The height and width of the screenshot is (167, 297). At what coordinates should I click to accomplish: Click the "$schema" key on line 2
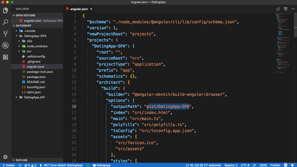coord(97,22)
